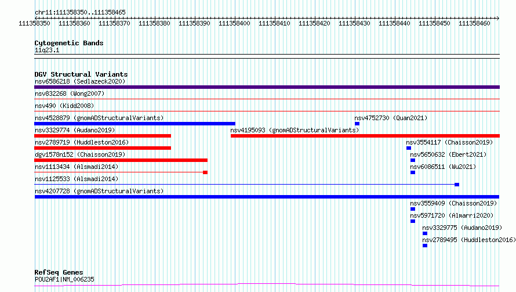
Task: Click the blue marker under nsv6086511
Action: [413, 172]
